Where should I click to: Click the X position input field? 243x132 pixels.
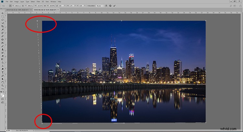(x=17, y=6)
